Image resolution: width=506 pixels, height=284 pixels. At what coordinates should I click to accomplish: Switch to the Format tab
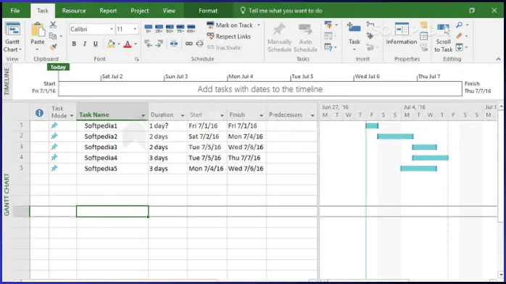pyautogui.click(x=208, y=11)
